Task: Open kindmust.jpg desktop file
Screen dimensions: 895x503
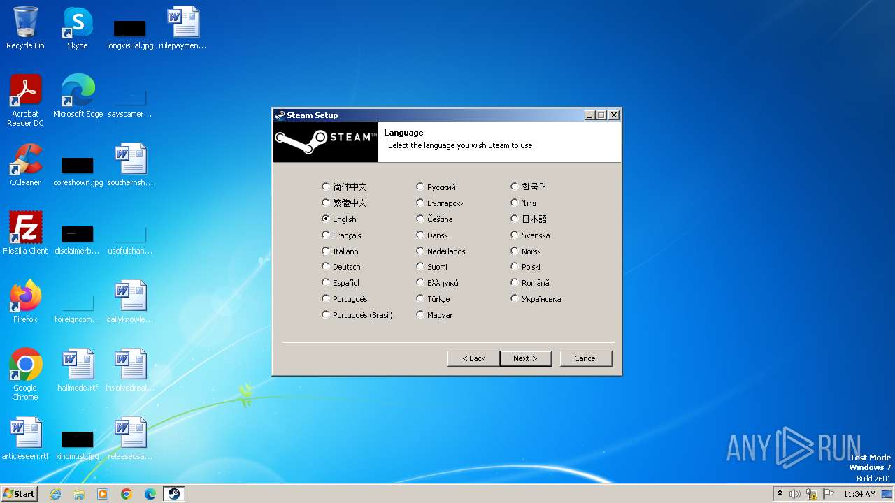Action: click(x=77, y=444)
